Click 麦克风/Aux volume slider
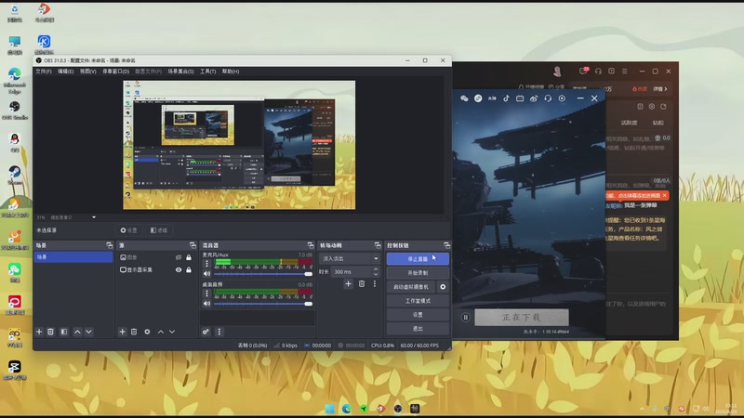Image resolution: width=744 pixels, height=418 pixels. point(263,274)
